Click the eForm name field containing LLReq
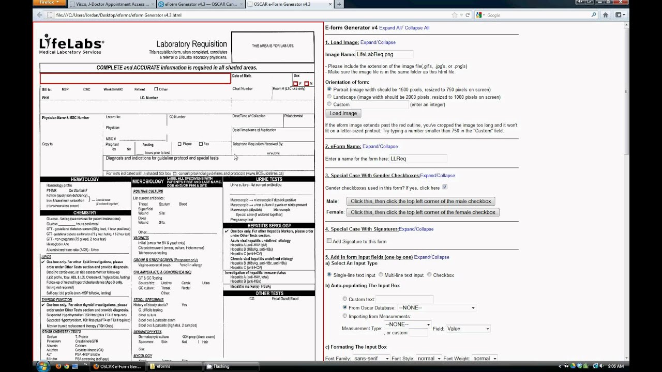Viewport: 662px width, 372px height. click(418, 159)
